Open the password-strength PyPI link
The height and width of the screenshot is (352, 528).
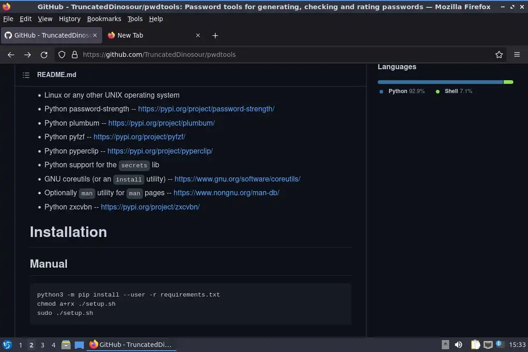pos(206,109)
